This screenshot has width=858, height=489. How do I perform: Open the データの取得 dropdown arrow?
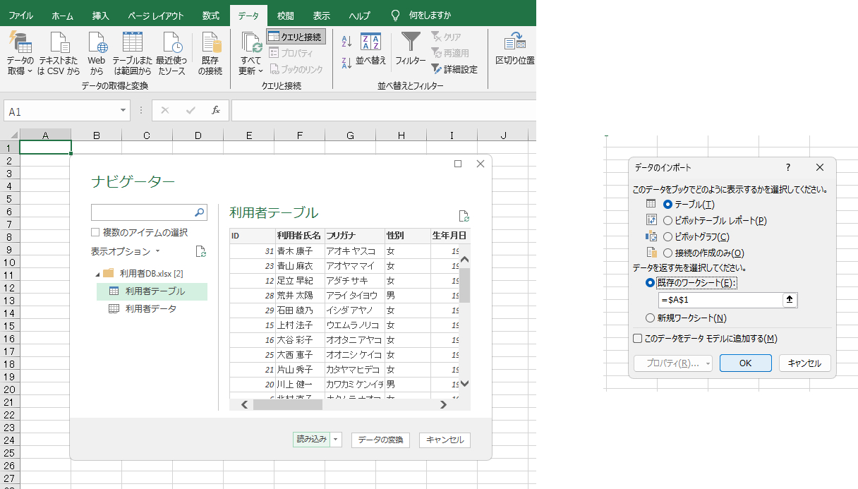click(x=30, y=71)
